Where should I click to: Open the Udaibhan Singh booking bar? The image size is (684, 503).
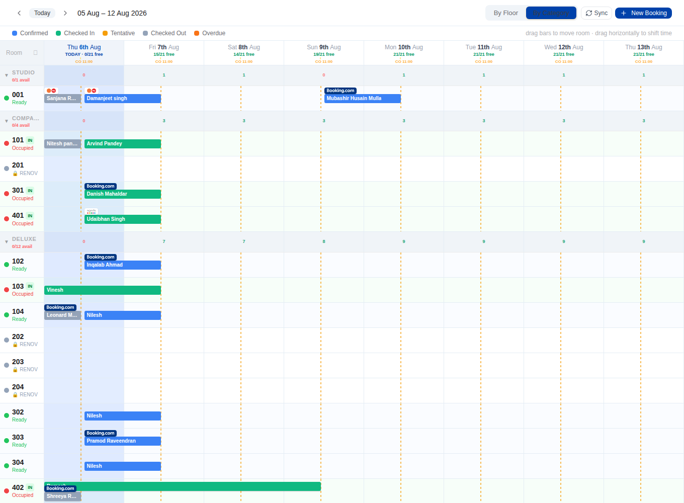[x=123, y=219]
